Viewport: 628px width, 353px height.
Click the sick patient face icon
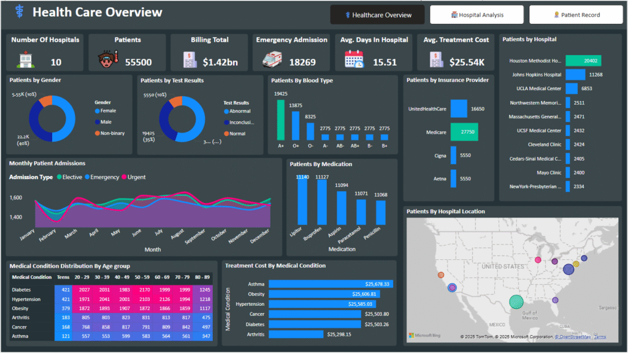coord(107,61)
